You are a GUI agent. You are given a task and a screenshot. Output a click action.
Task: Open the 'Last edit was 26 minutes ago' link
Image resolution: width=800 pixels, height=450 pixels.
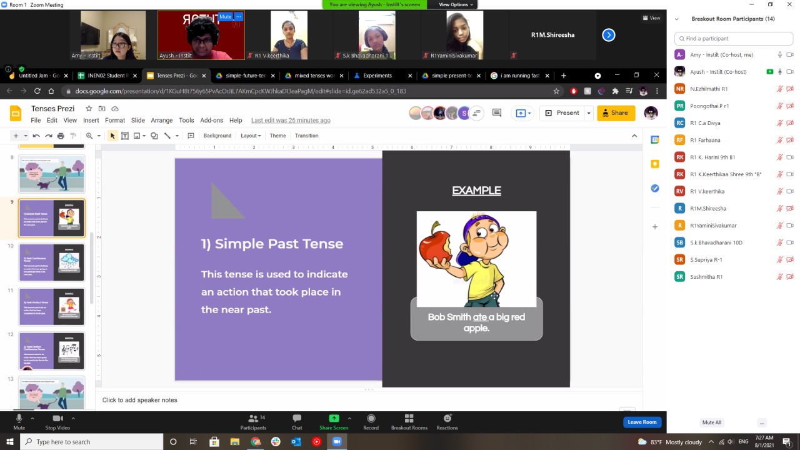[291, 120]
